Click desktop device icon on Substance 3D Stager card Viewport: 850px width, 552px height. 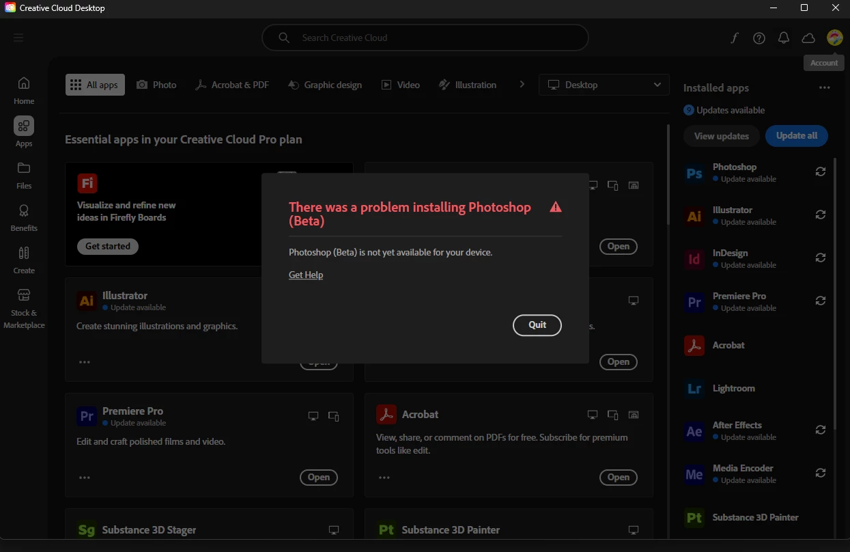(x=334, y=530)
